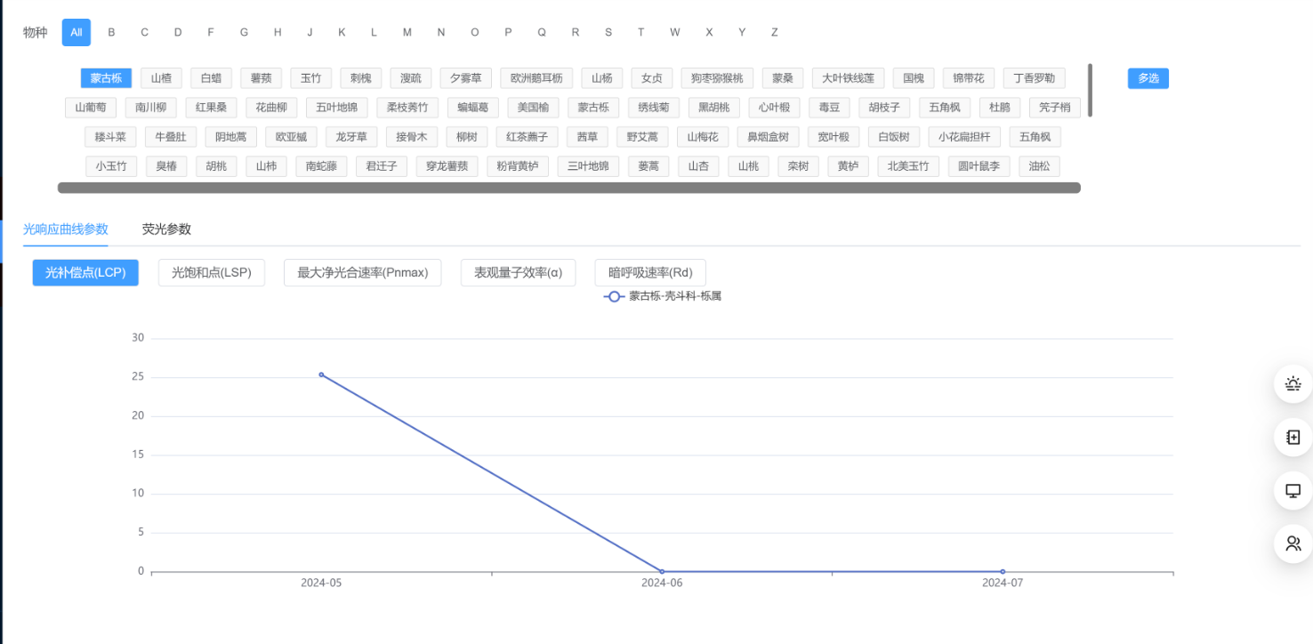Select the All species filter
The image size is (1313, 644).
77,33
